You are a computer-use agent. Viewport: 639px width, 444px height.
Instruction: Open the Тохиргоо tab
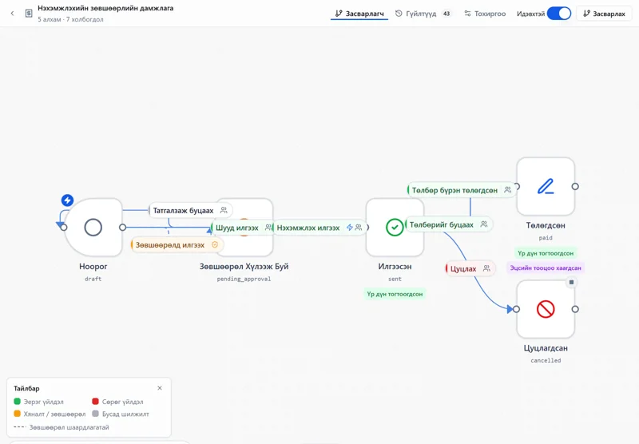coord(485,14)
